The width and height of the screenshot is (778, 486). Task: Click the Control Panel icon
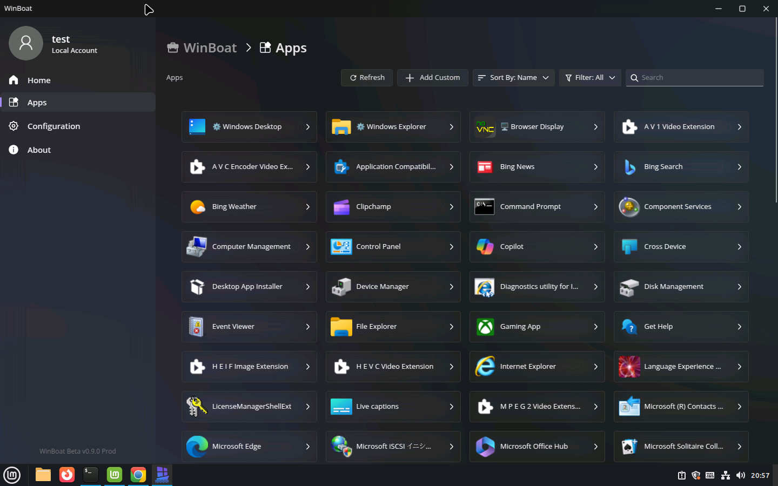341,247
